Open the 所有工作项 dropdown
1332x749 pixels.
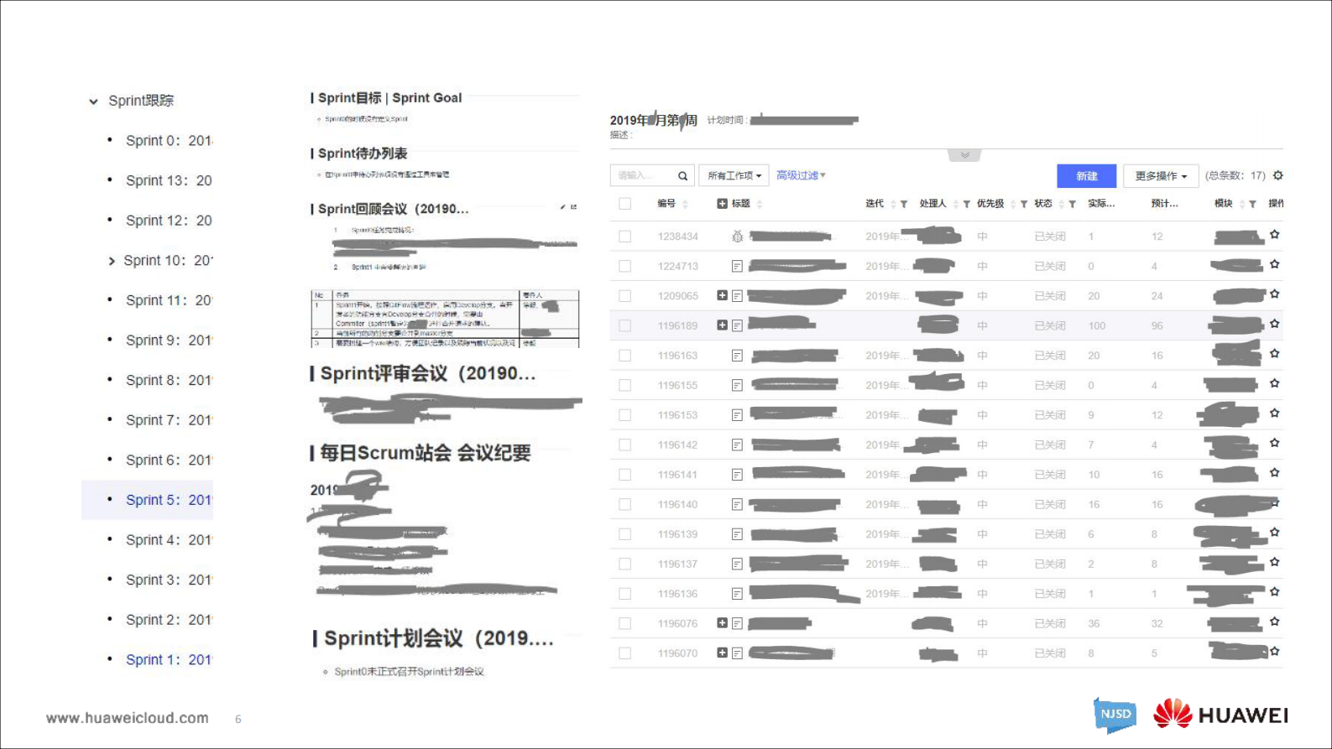[734, 176]
